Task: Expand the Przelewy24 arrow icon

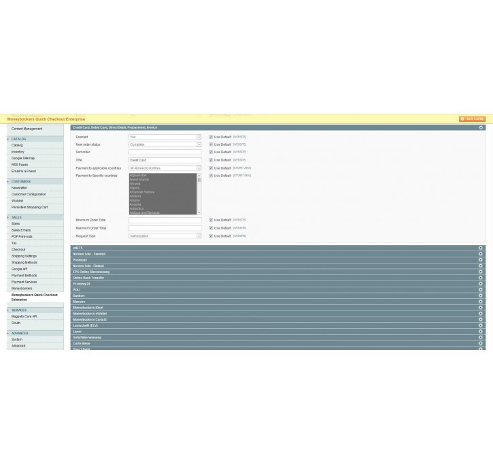Action: tap(481, 284)
